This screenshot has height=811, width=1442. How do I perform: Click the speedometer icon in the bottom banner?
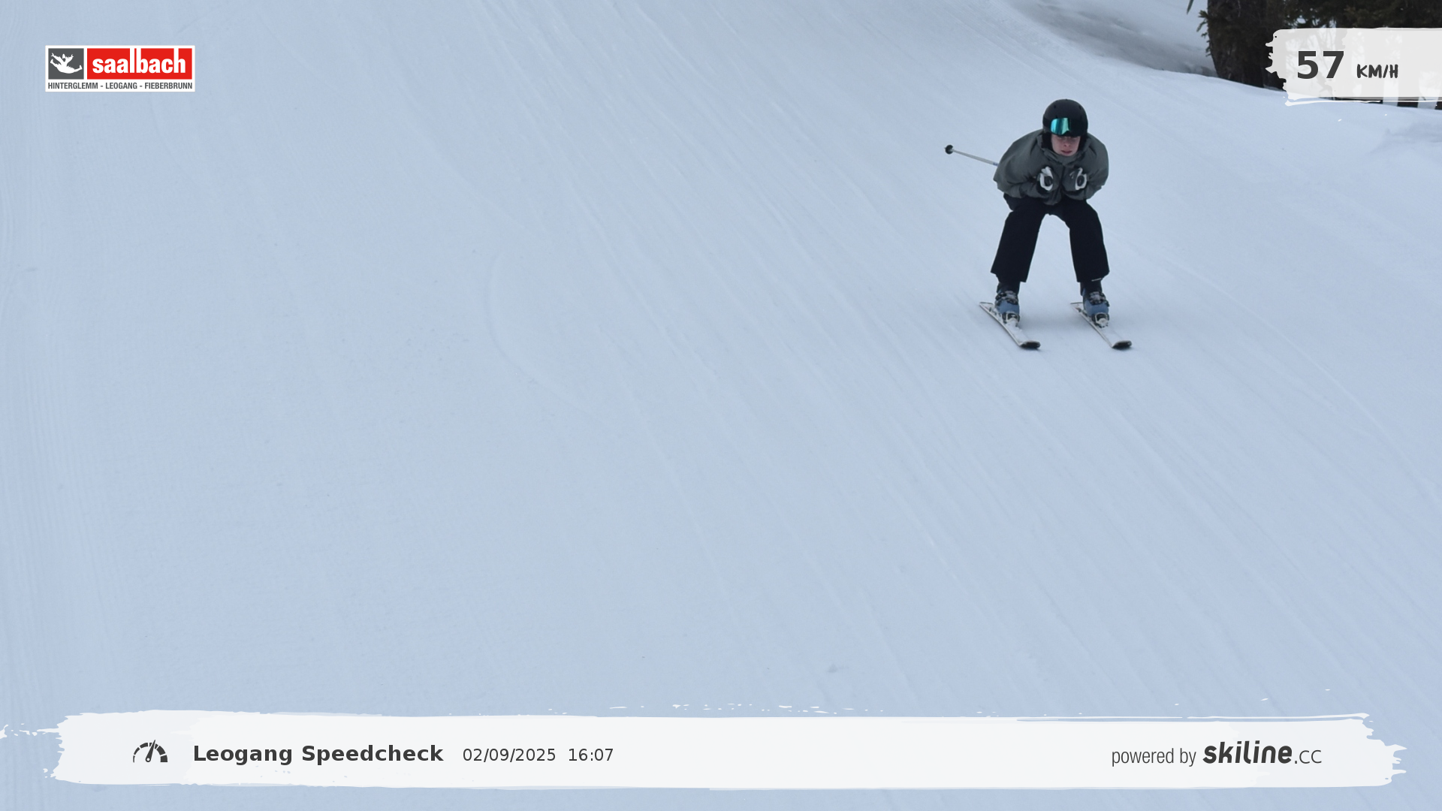coord(150,752)
